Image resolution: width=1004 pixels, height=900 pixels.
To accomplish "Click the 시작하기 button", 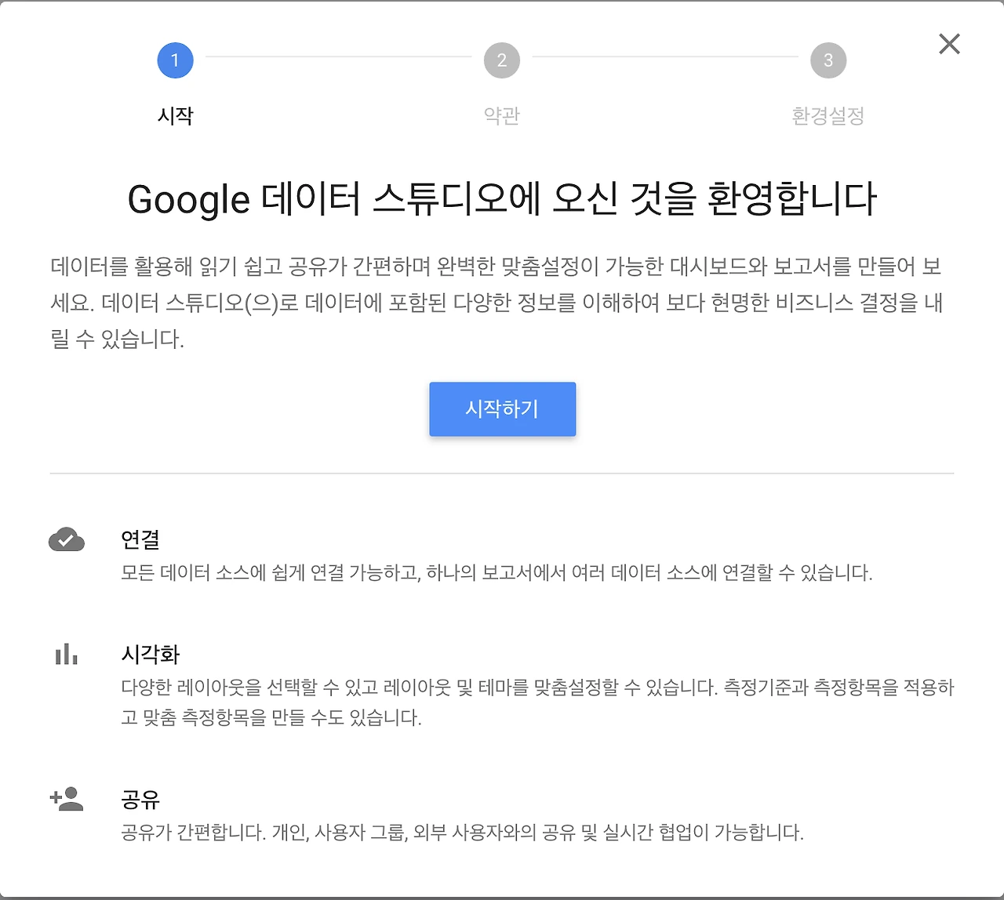I will pyautogui.click(x=502, y=409).
